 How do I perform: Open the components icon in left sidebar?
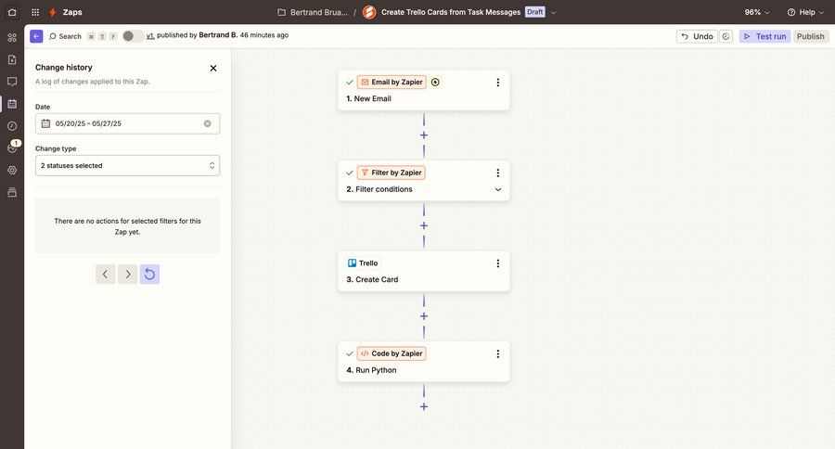(12, 37)
